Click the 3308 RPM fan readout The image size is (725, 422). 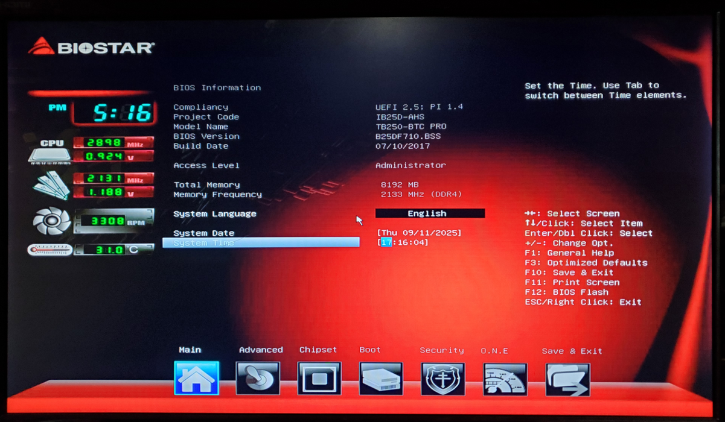click(113, 221)
